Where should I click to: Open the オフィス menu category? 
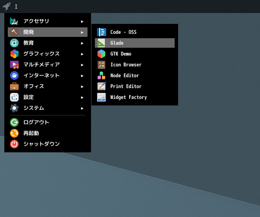pyautogui.click(x=48, y=86)
